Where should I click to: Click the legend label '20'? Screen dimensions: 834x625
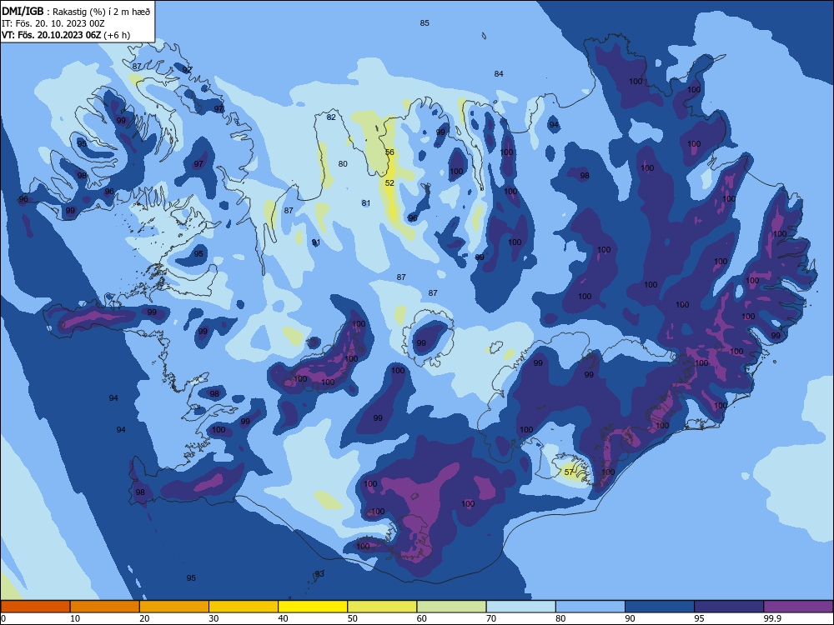pos(144,618)
